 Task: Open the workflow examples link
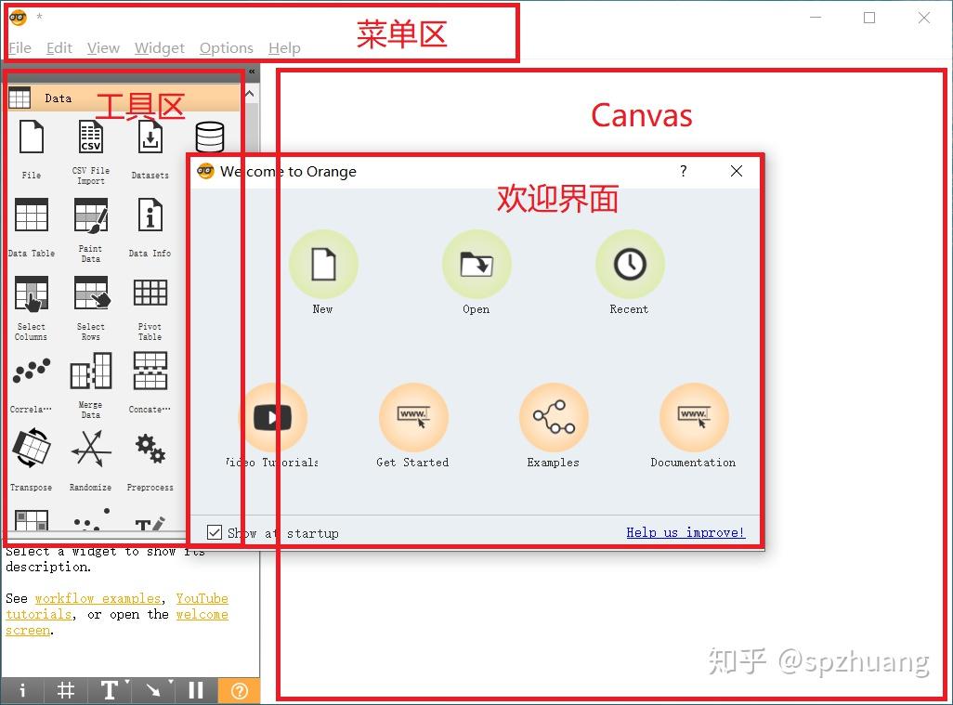tap(98, 598)
